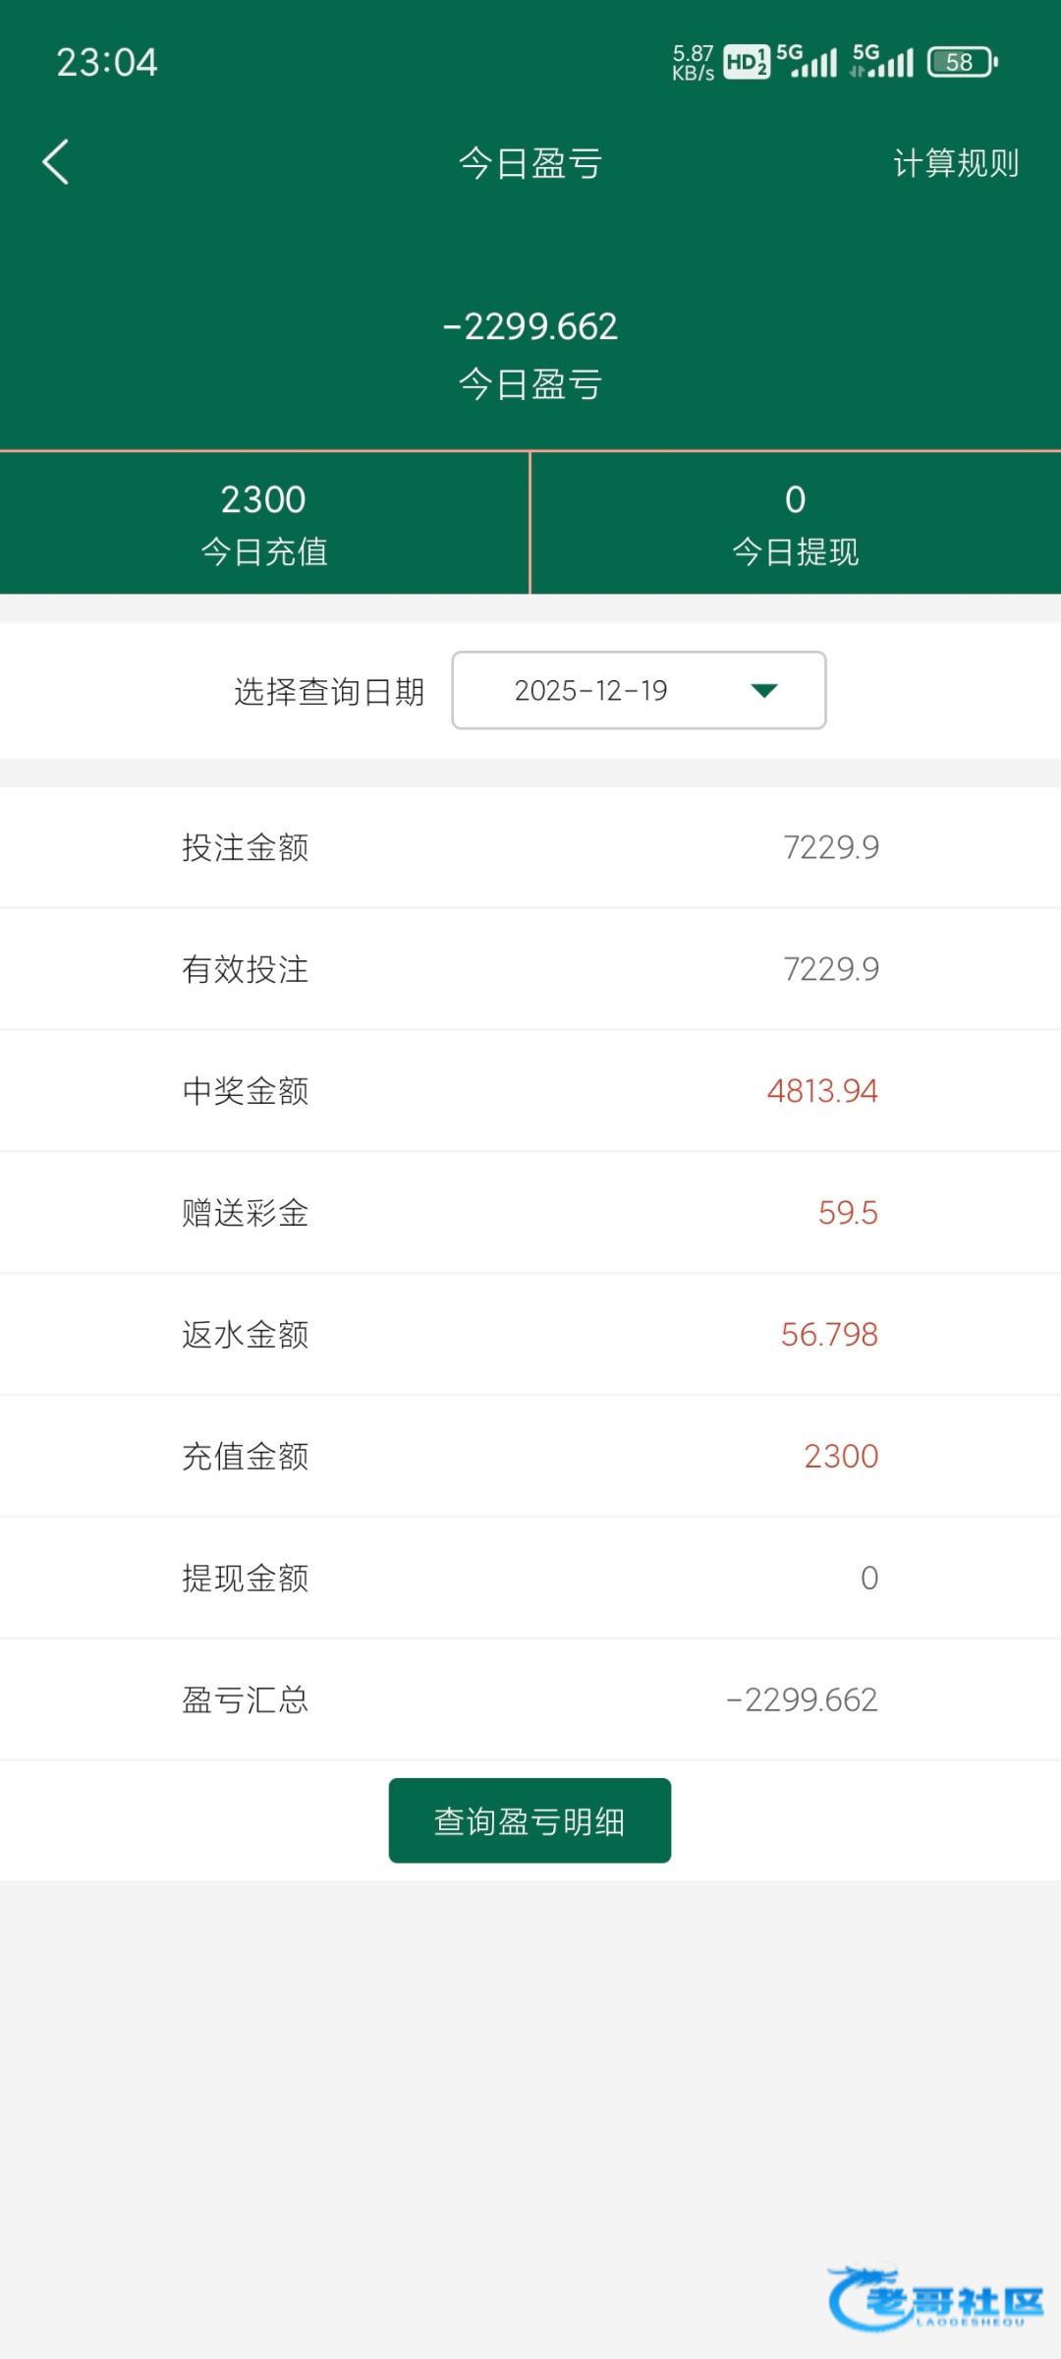1061x2359 pixels.
Task: Click the green dropdown triangle arrow
Action: [764, 690]
